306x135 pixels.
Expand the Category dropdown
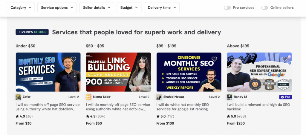pyautogui.click(x=21, y=7)
